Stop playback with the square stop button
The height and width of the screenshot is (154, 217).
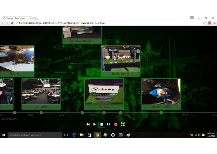102,124
